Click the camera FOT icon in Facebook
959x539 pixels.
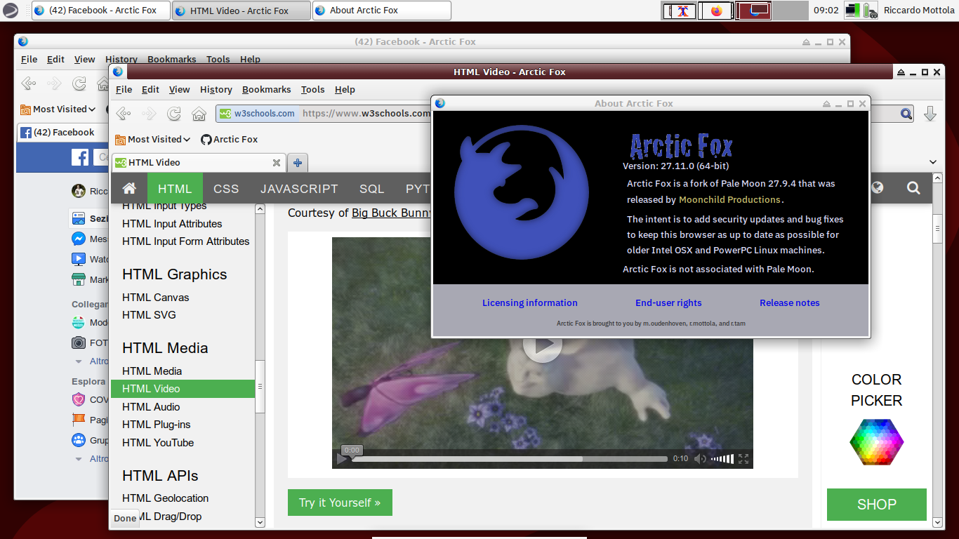tap(79, 342)
